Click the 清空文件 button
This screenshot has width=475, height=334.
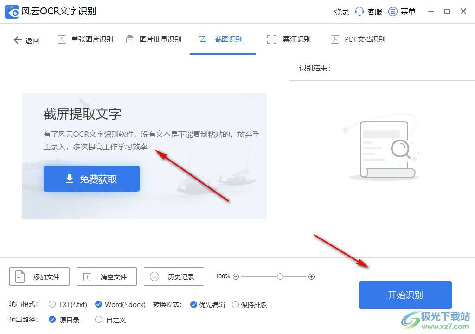tap(107, 276)
